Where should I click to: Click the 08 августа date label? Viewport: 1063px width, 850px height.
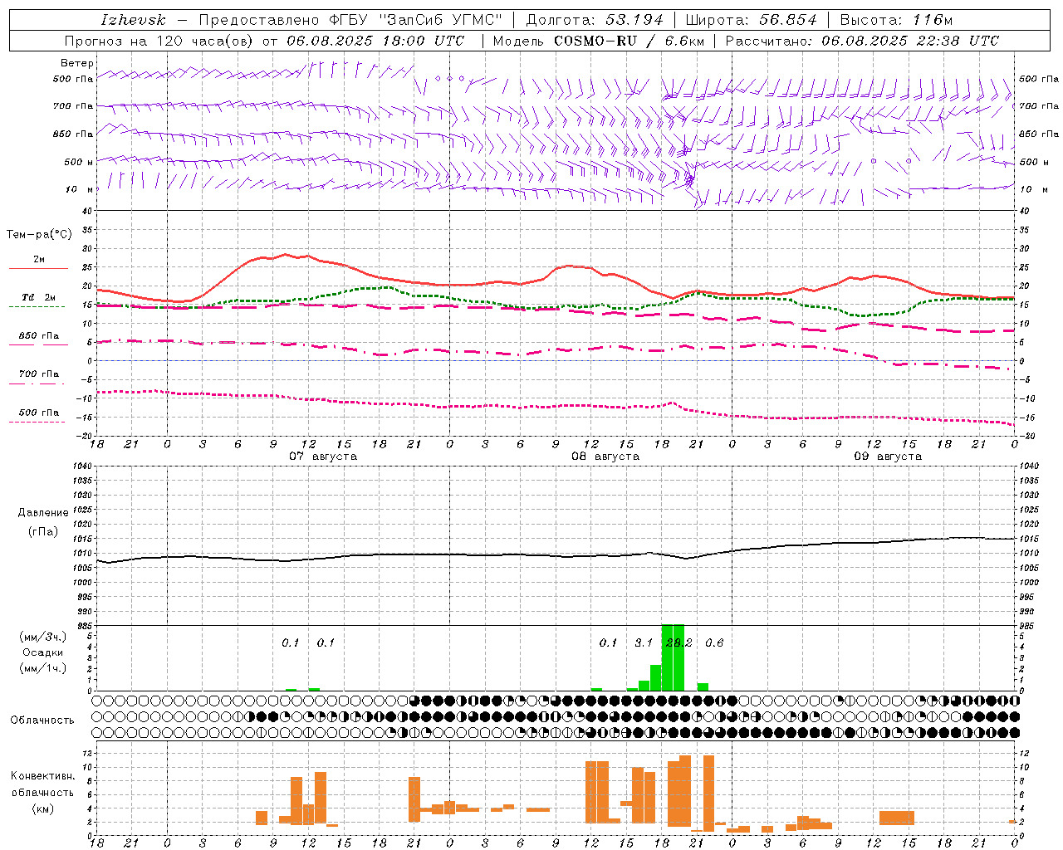[605, 457]
